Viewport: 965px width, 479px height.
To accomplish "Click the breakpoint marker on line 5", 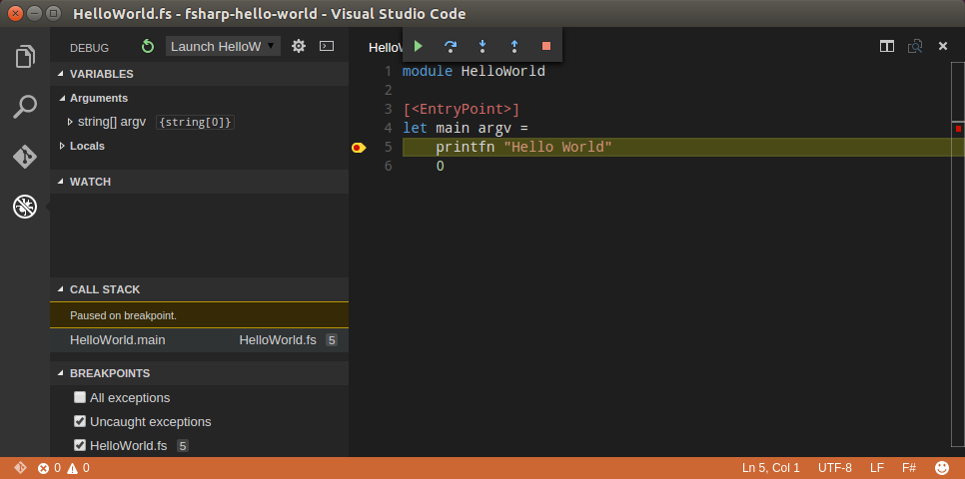I will point(359,148).
